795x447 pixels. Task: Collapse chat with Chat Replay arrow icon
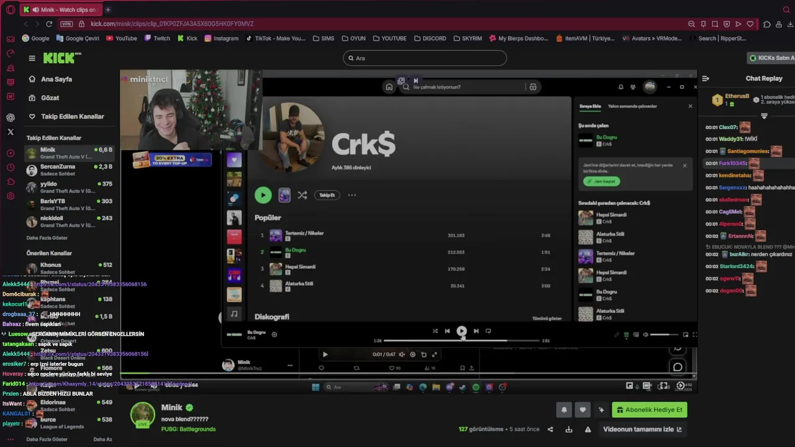tap(706, 78)
